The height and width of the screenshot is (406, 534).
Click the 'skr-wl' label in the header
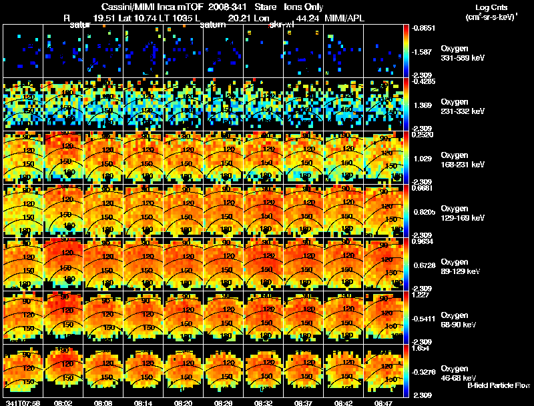[281, 25]
